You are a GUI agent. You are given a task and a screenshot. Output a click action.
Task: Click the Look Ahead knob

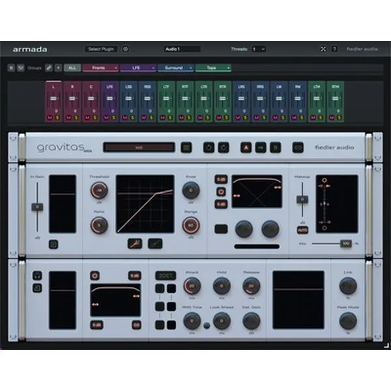click(222, 321)
